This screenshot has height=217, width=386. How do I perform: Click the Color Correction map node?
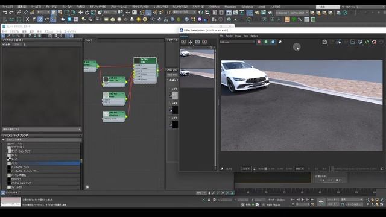tap(114, 81)
